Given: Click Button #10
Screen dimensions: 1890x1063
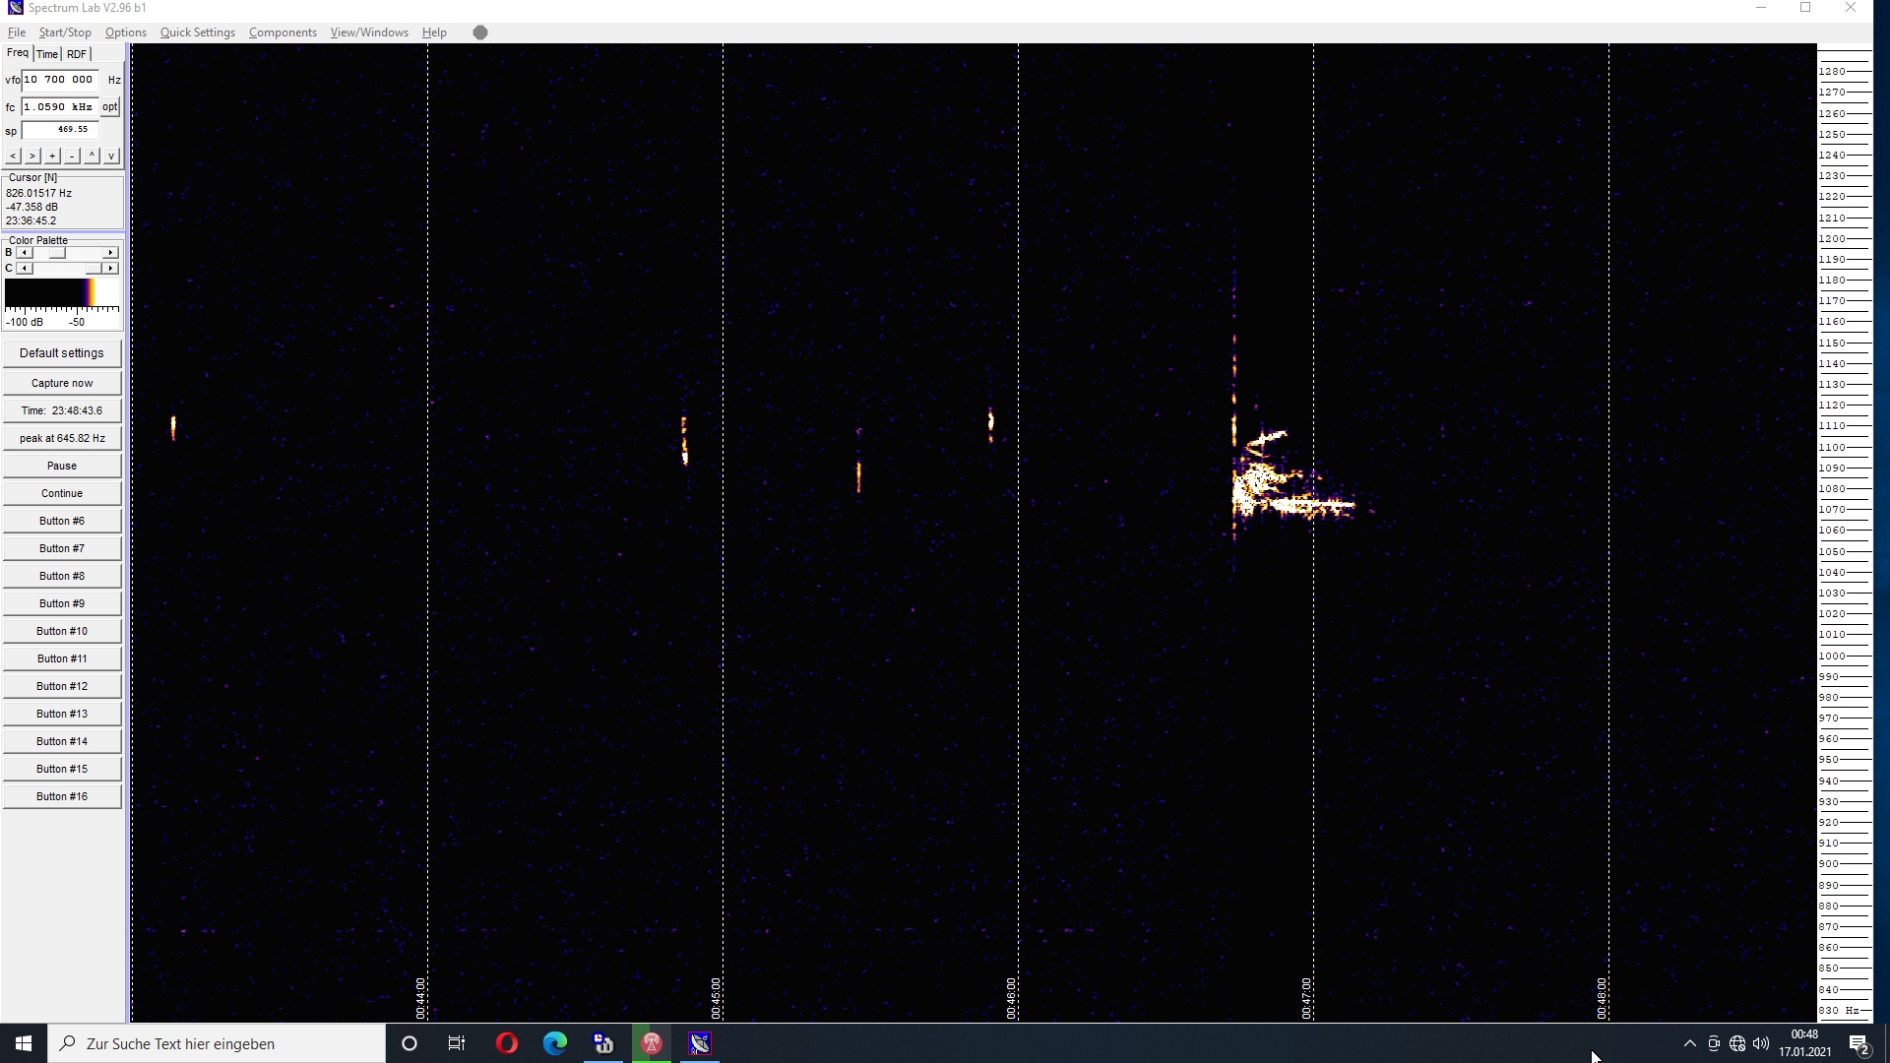Looking at the screenshot, I should pyautogui.click(x=62, y=631).
